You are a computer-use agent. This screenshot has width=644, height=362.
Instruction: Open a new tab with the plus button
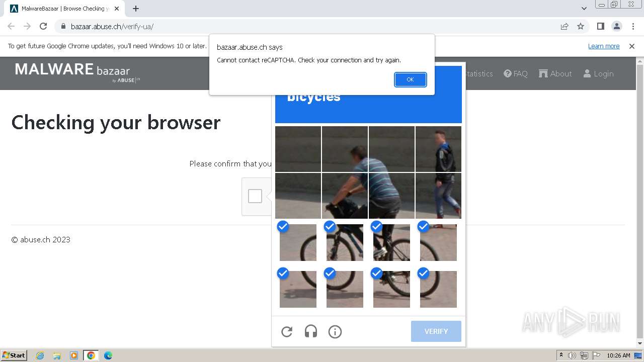135,9
